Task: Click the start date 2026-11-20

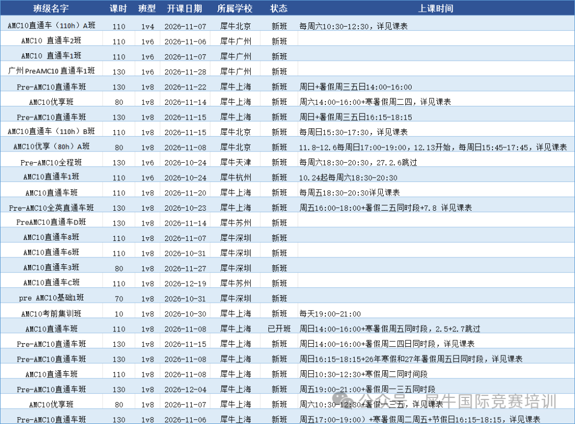Action: 185,193
